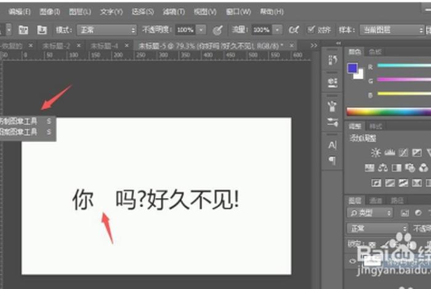Close the 未标题-5 document tab

[292, 46]
